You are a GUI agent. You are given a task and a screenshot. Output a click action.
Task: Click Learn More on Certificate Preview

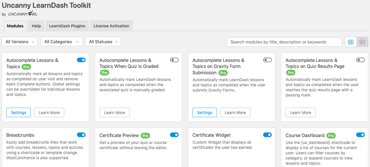click(x=114, y=166)
